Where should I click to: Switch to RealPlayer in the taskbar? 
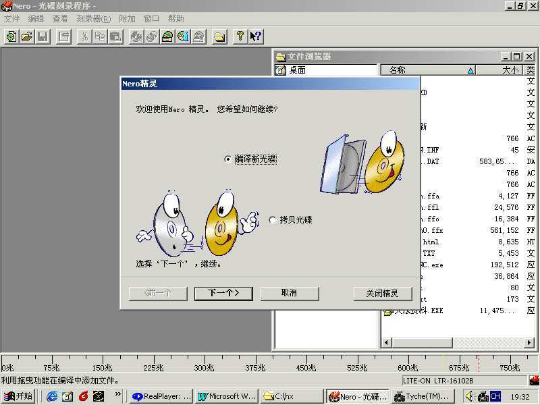pos(161,396)
